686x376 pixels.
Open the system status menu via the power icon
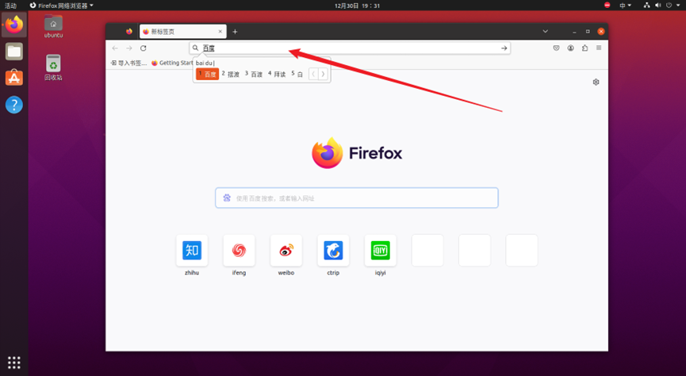(669, 6)
